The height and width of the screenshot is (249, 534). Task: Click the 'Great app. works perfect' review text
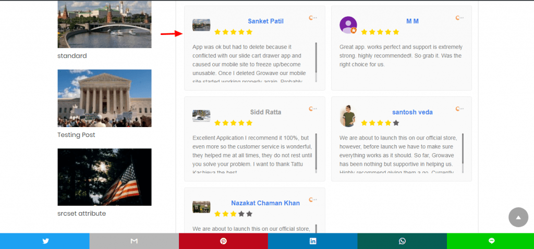coord(401,55)
